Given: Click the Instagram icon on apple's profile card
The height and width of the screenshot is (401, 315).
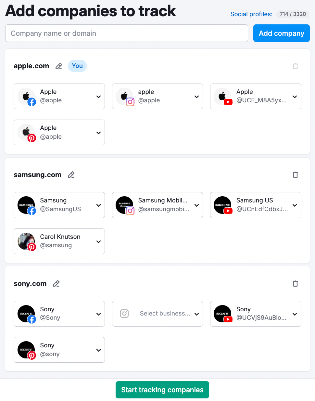Looking at the screenshot, I should click(x=130, y=102).
